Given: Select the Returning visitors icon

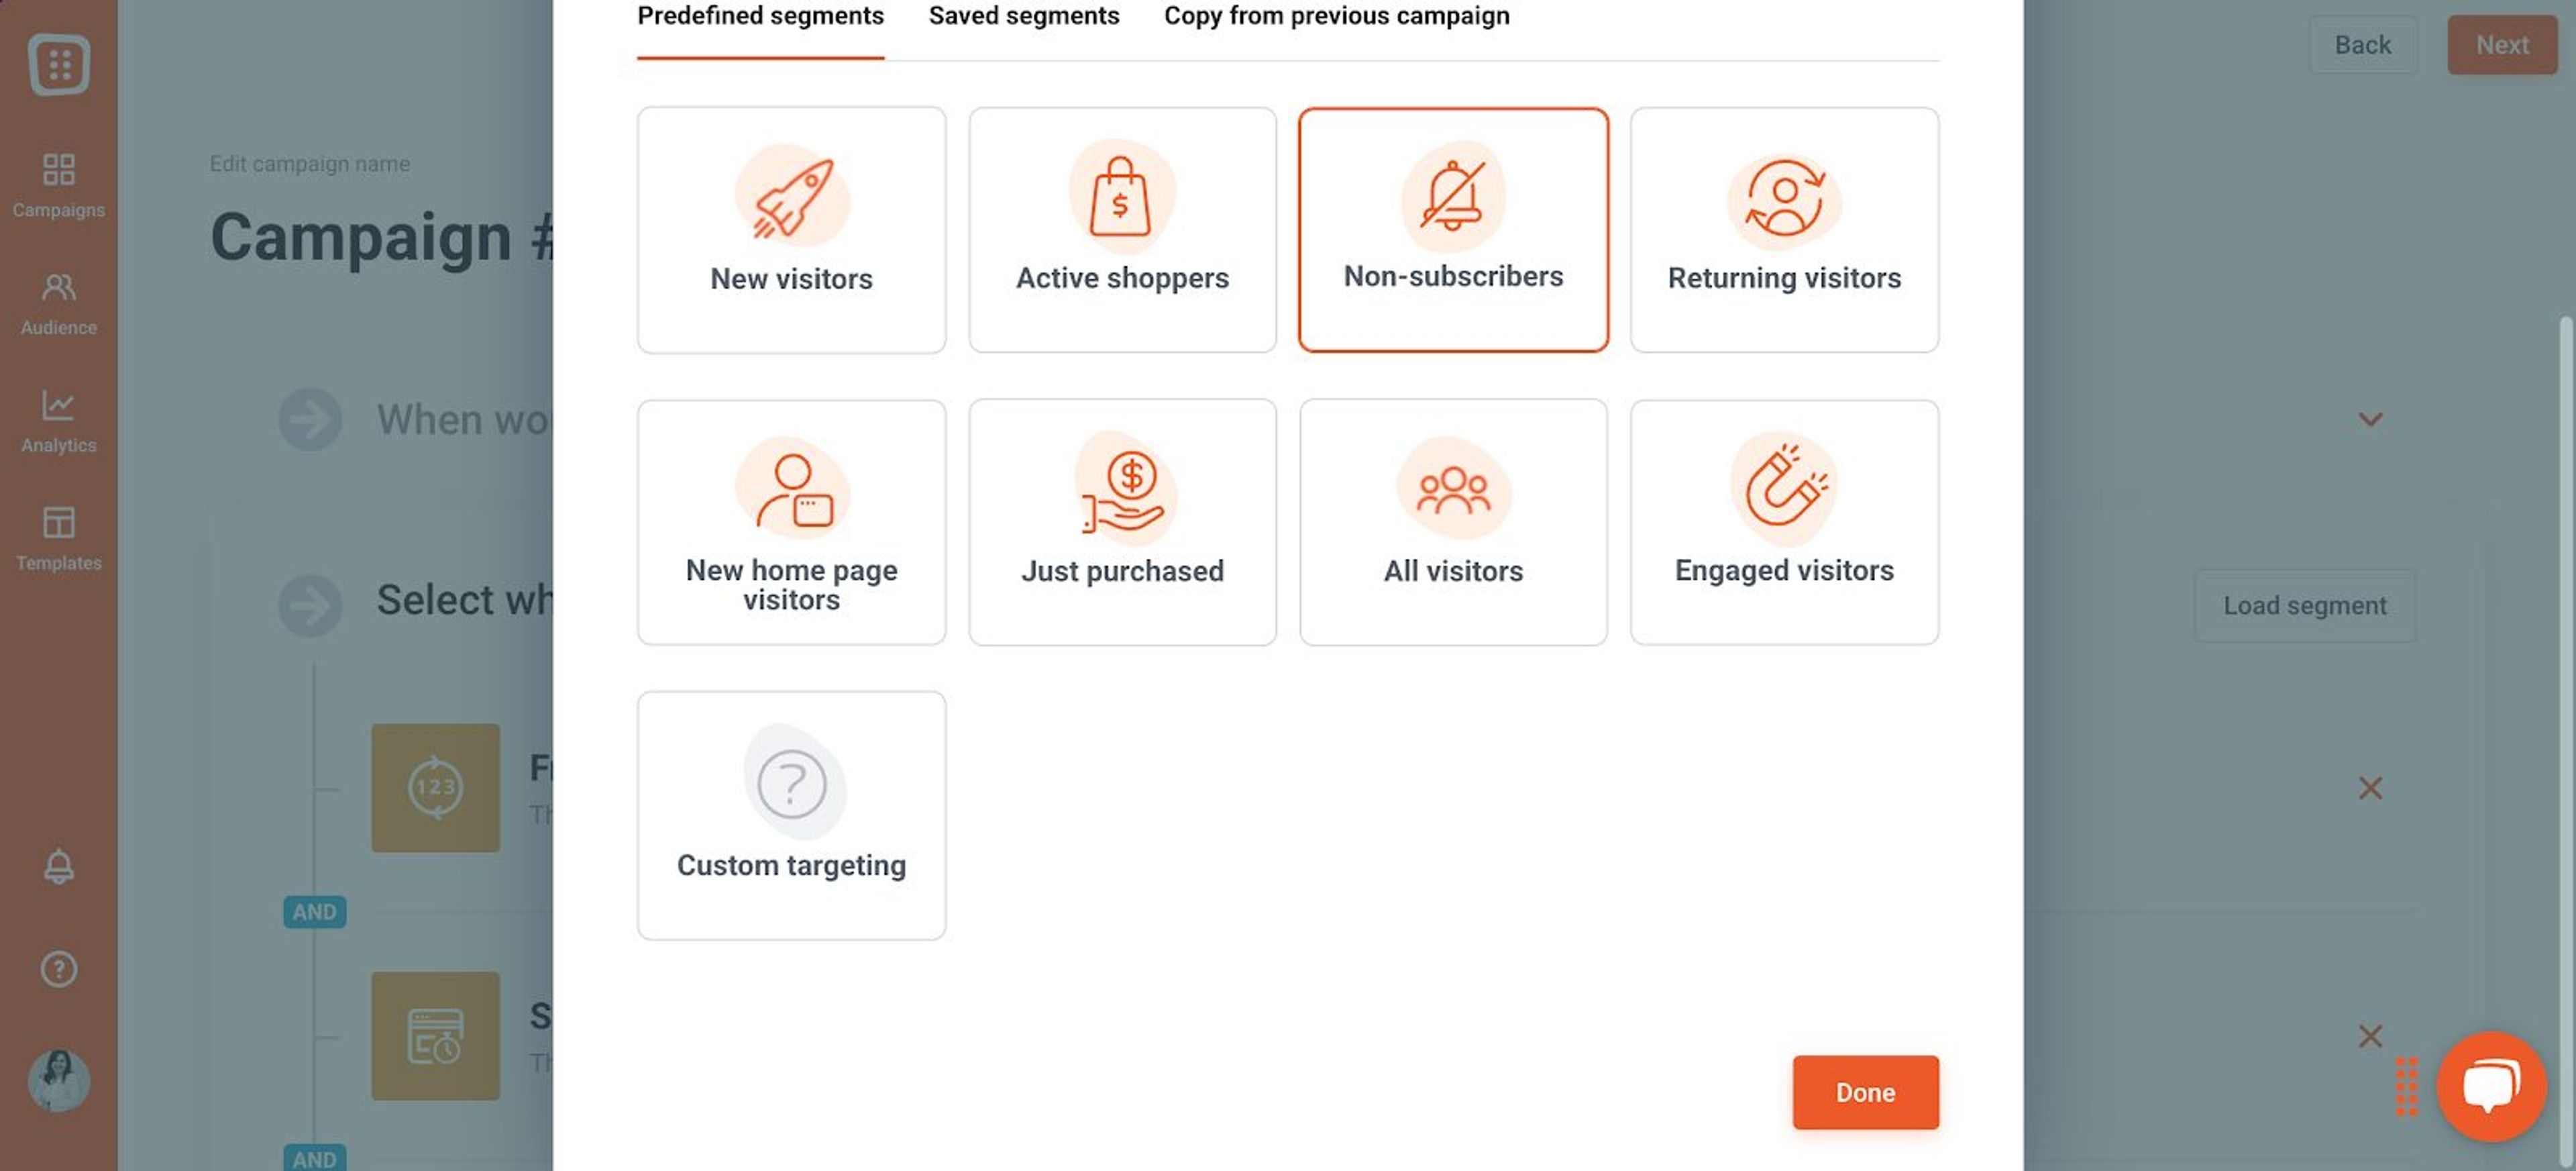Looking at the screenshot, I should [x=1784, y=198].
